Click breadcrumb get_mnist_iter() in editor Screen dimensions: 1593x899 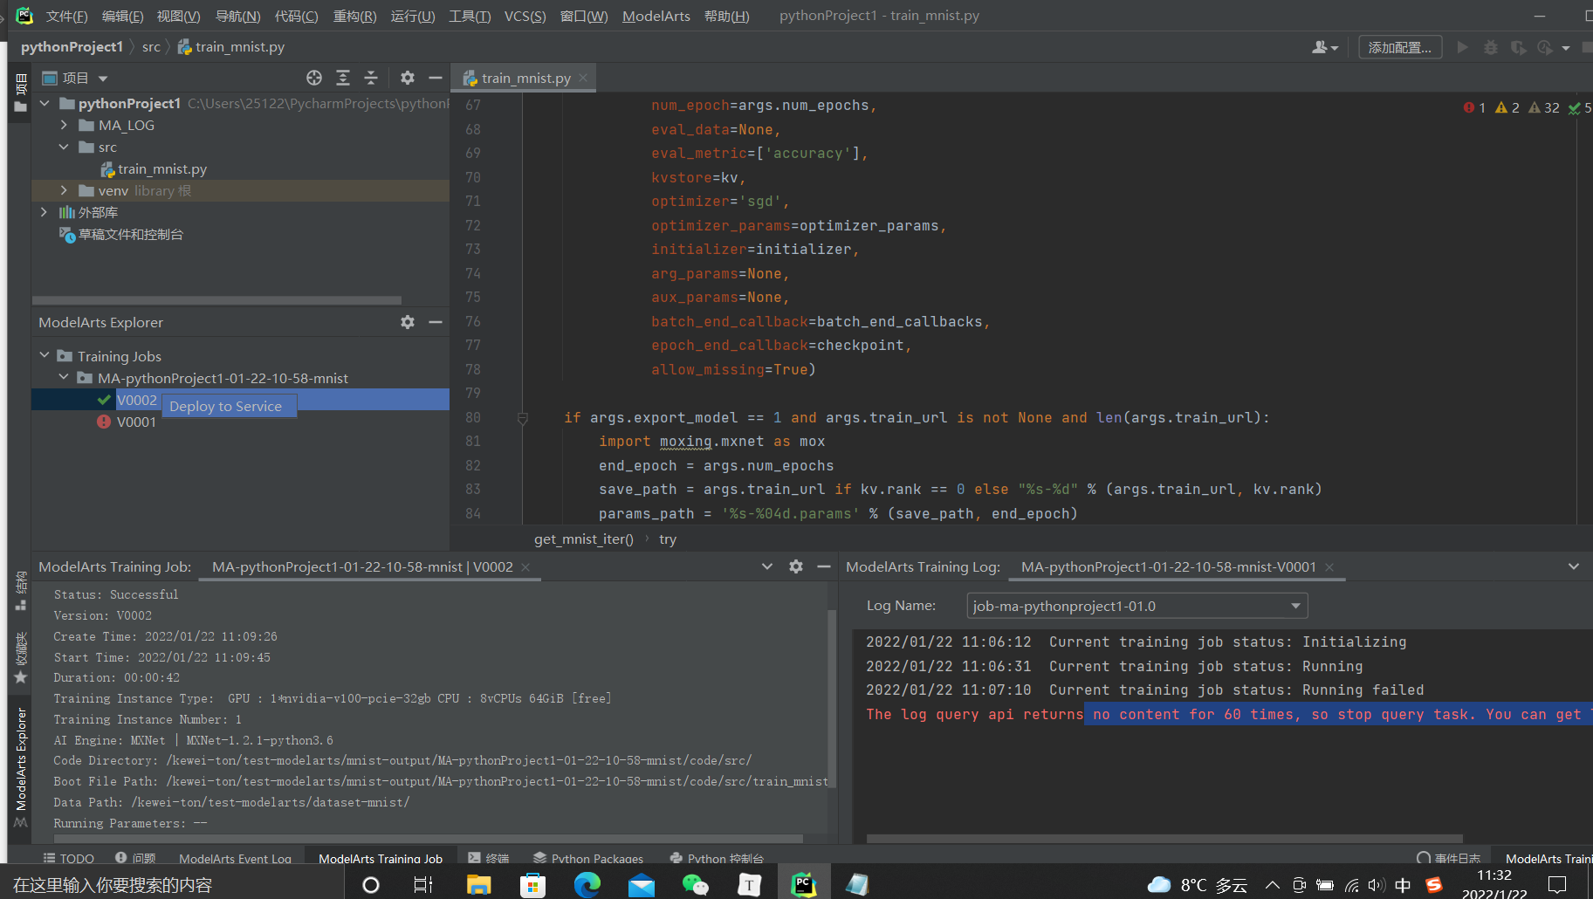coord(584,539)
